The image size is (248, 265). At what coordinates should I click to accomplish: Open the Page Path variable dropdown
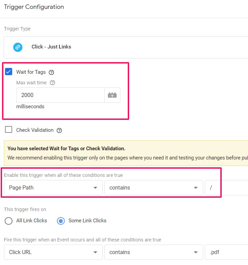53,188
